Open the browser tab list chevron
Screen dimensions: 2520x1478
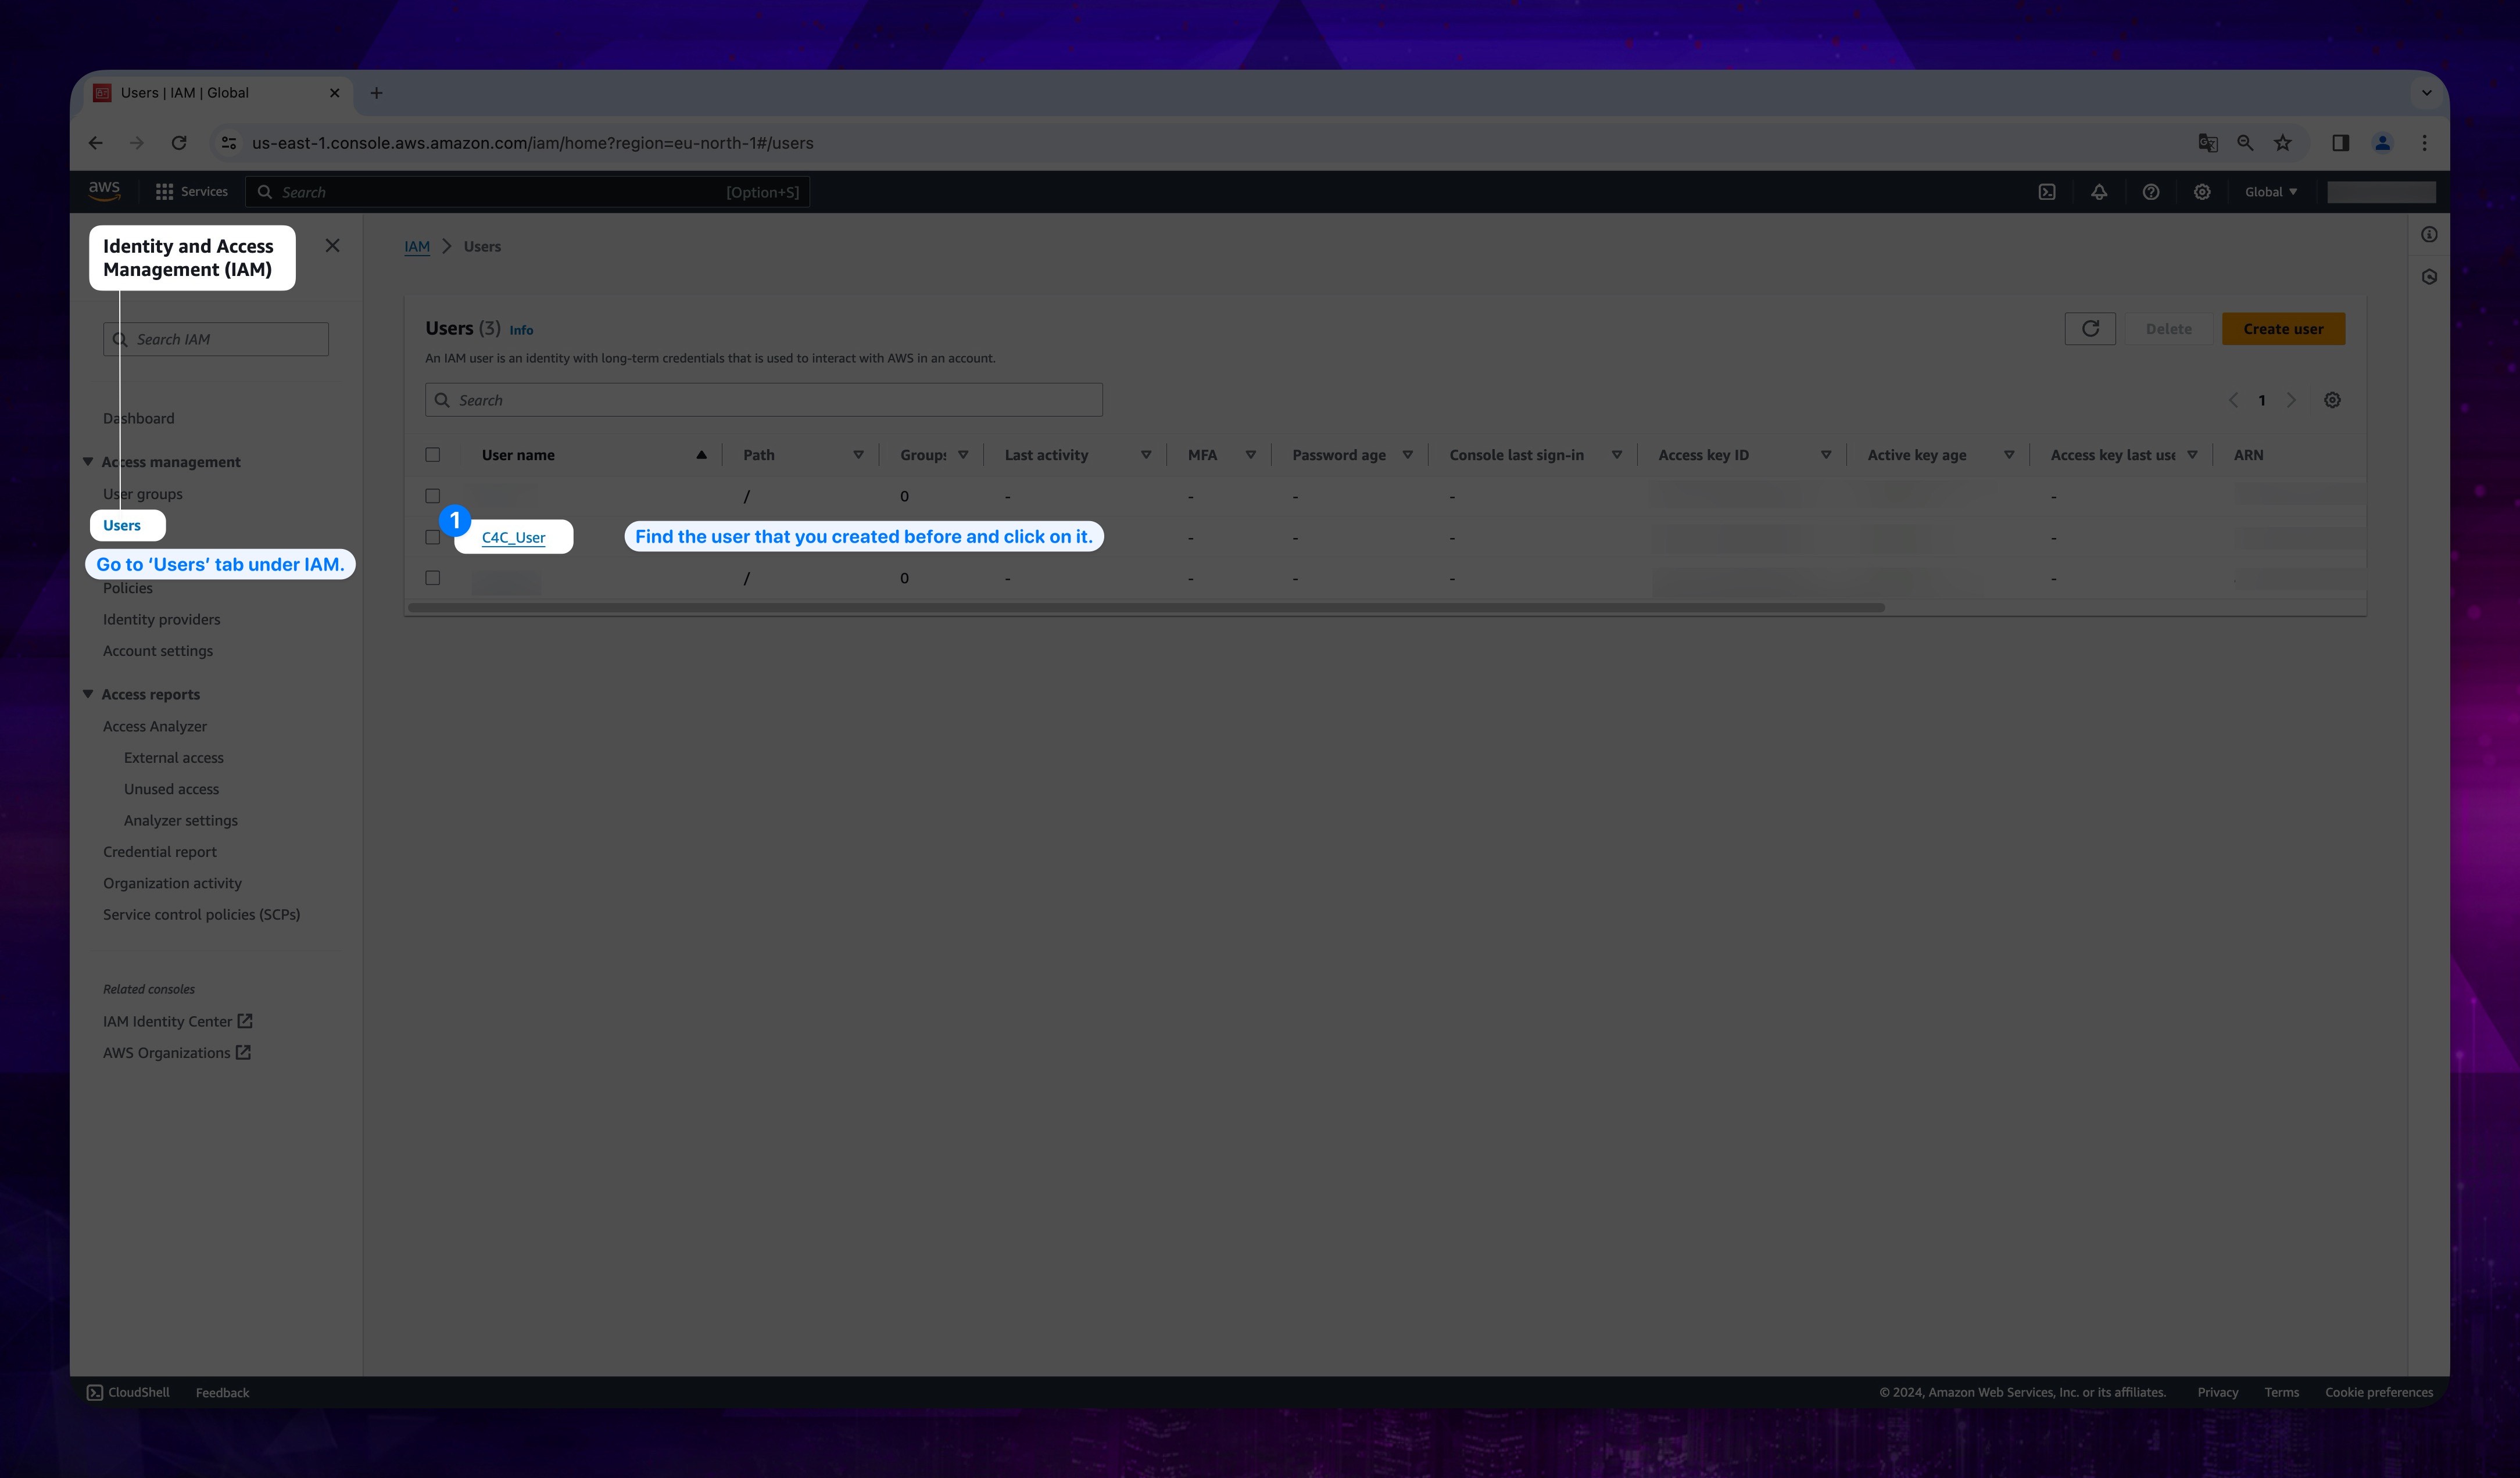point(2427,93)
